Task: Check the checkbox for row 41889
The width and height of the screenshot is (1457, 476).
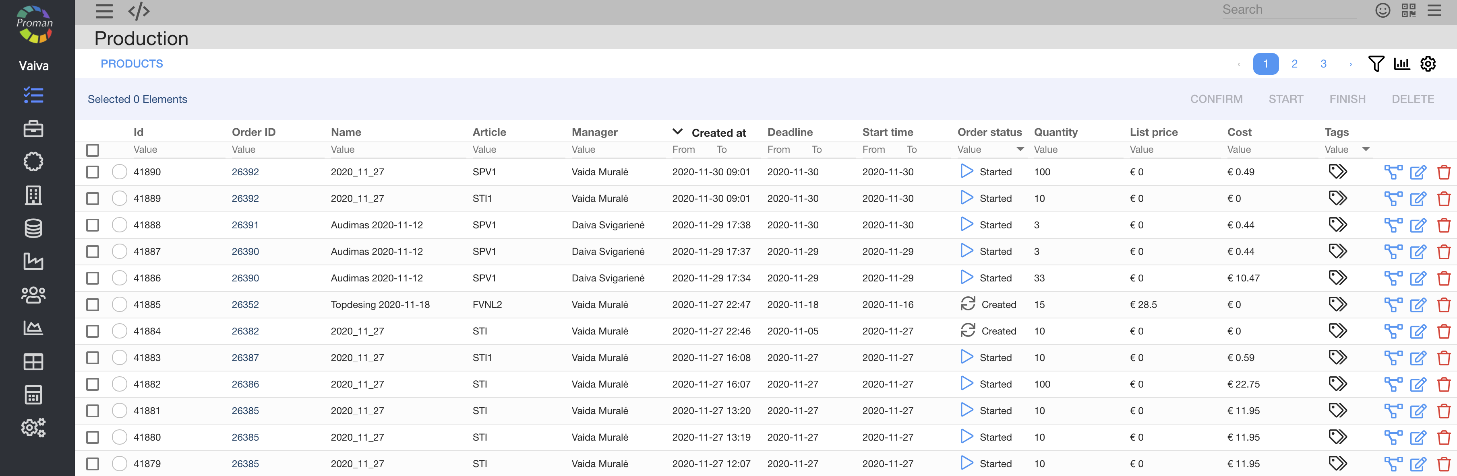Action: [93, 199]
